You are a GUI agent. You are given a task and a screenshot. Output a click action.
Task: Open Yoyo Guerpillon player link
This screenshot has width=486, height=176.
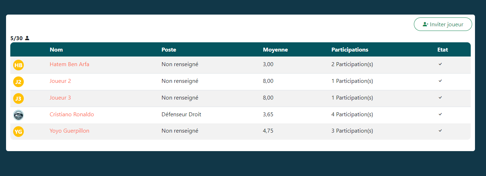pos(70,131)
